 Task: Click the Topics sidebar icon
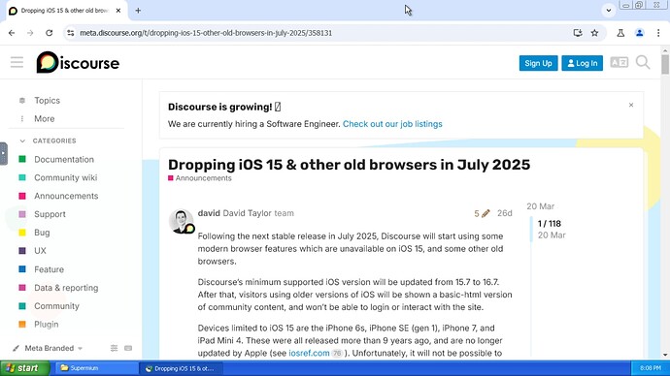tap(22, 101)
